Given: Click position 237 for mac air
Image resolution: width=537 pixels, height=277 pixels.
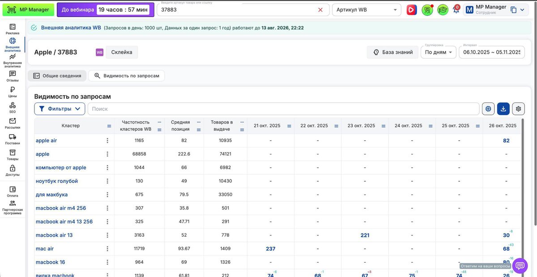Looking at the screenshot, I should click(x=271, y=249).
